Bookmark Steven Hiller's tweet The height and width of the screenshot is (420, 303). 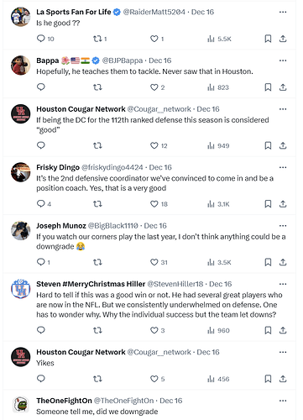(x=268, y=330)
